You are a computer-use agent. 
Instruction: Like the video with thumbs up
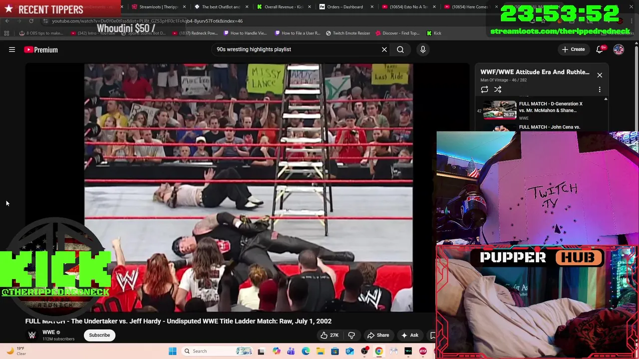329,335
